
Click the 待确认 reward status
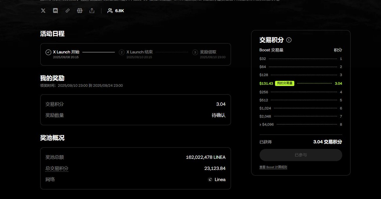click(x=219, y=115)
